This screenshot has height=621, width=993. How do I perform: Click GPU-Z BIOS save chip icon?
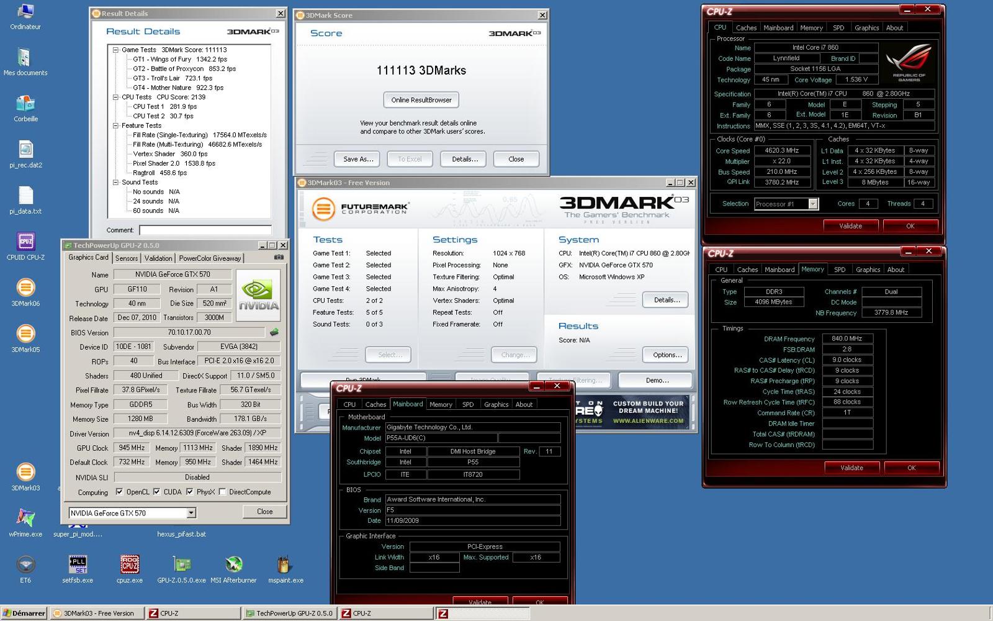coord(274,332)
